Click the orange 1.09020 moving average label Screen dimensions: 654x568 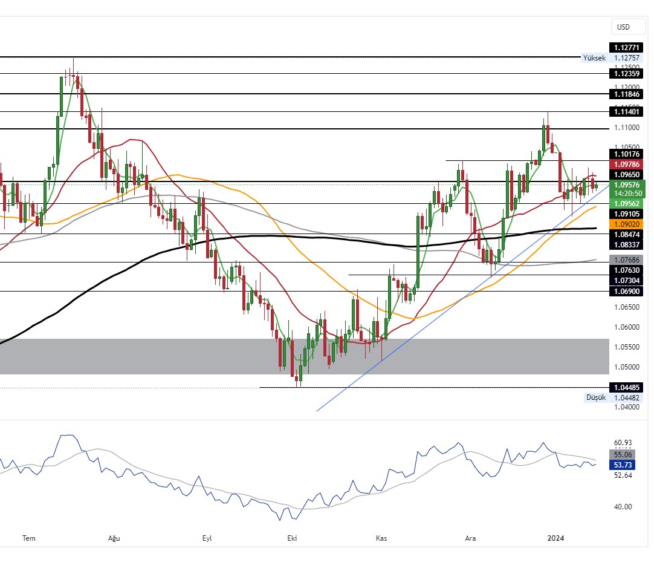(627, 224)
